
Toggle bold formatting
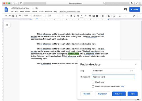(x=71, y=16)
